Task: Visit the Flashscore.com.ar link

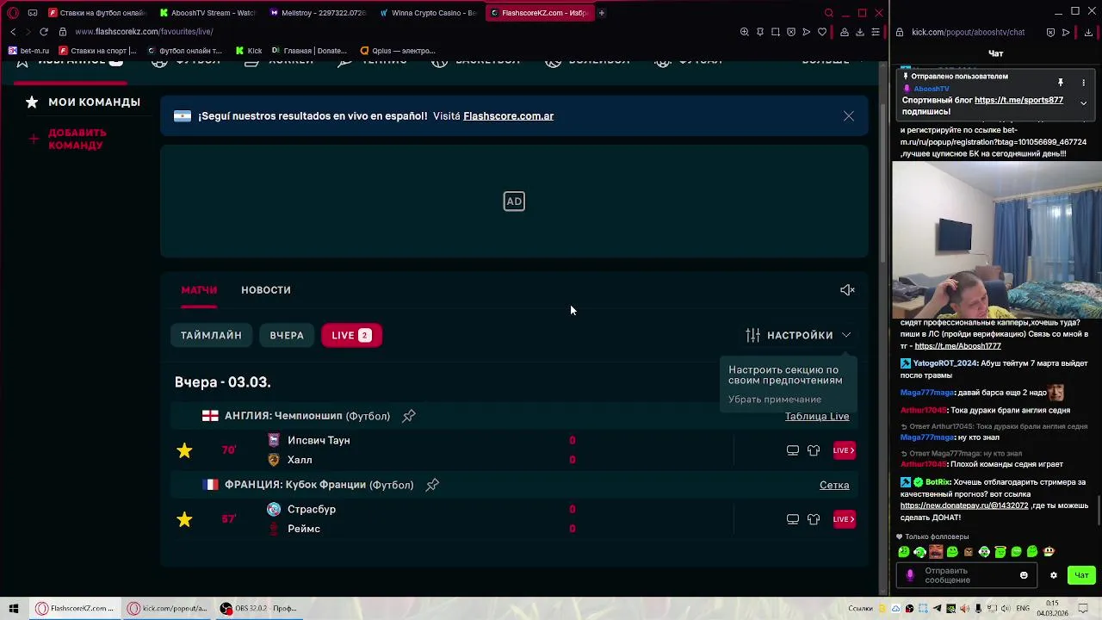Action: click(x=508, y=116)
